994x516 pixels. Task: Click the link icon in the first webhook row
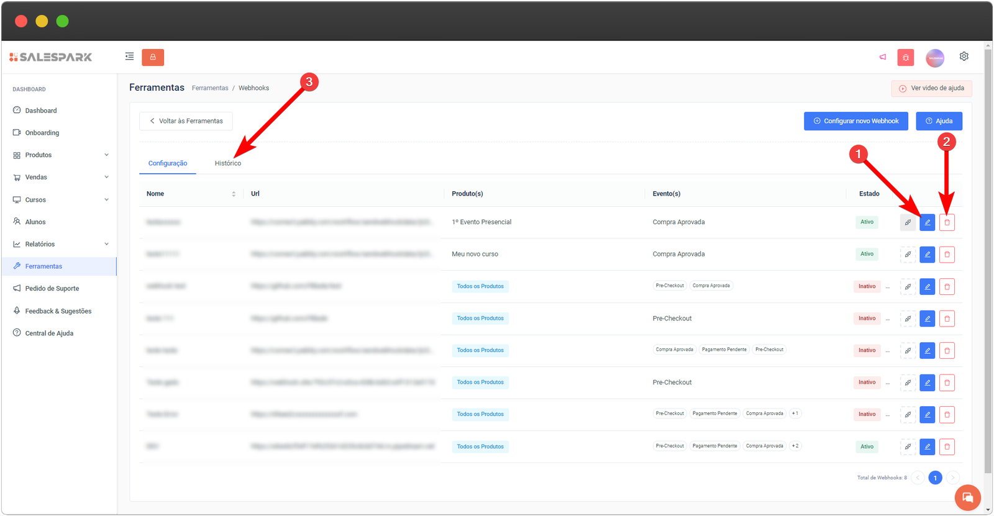(x=908, y=222)
